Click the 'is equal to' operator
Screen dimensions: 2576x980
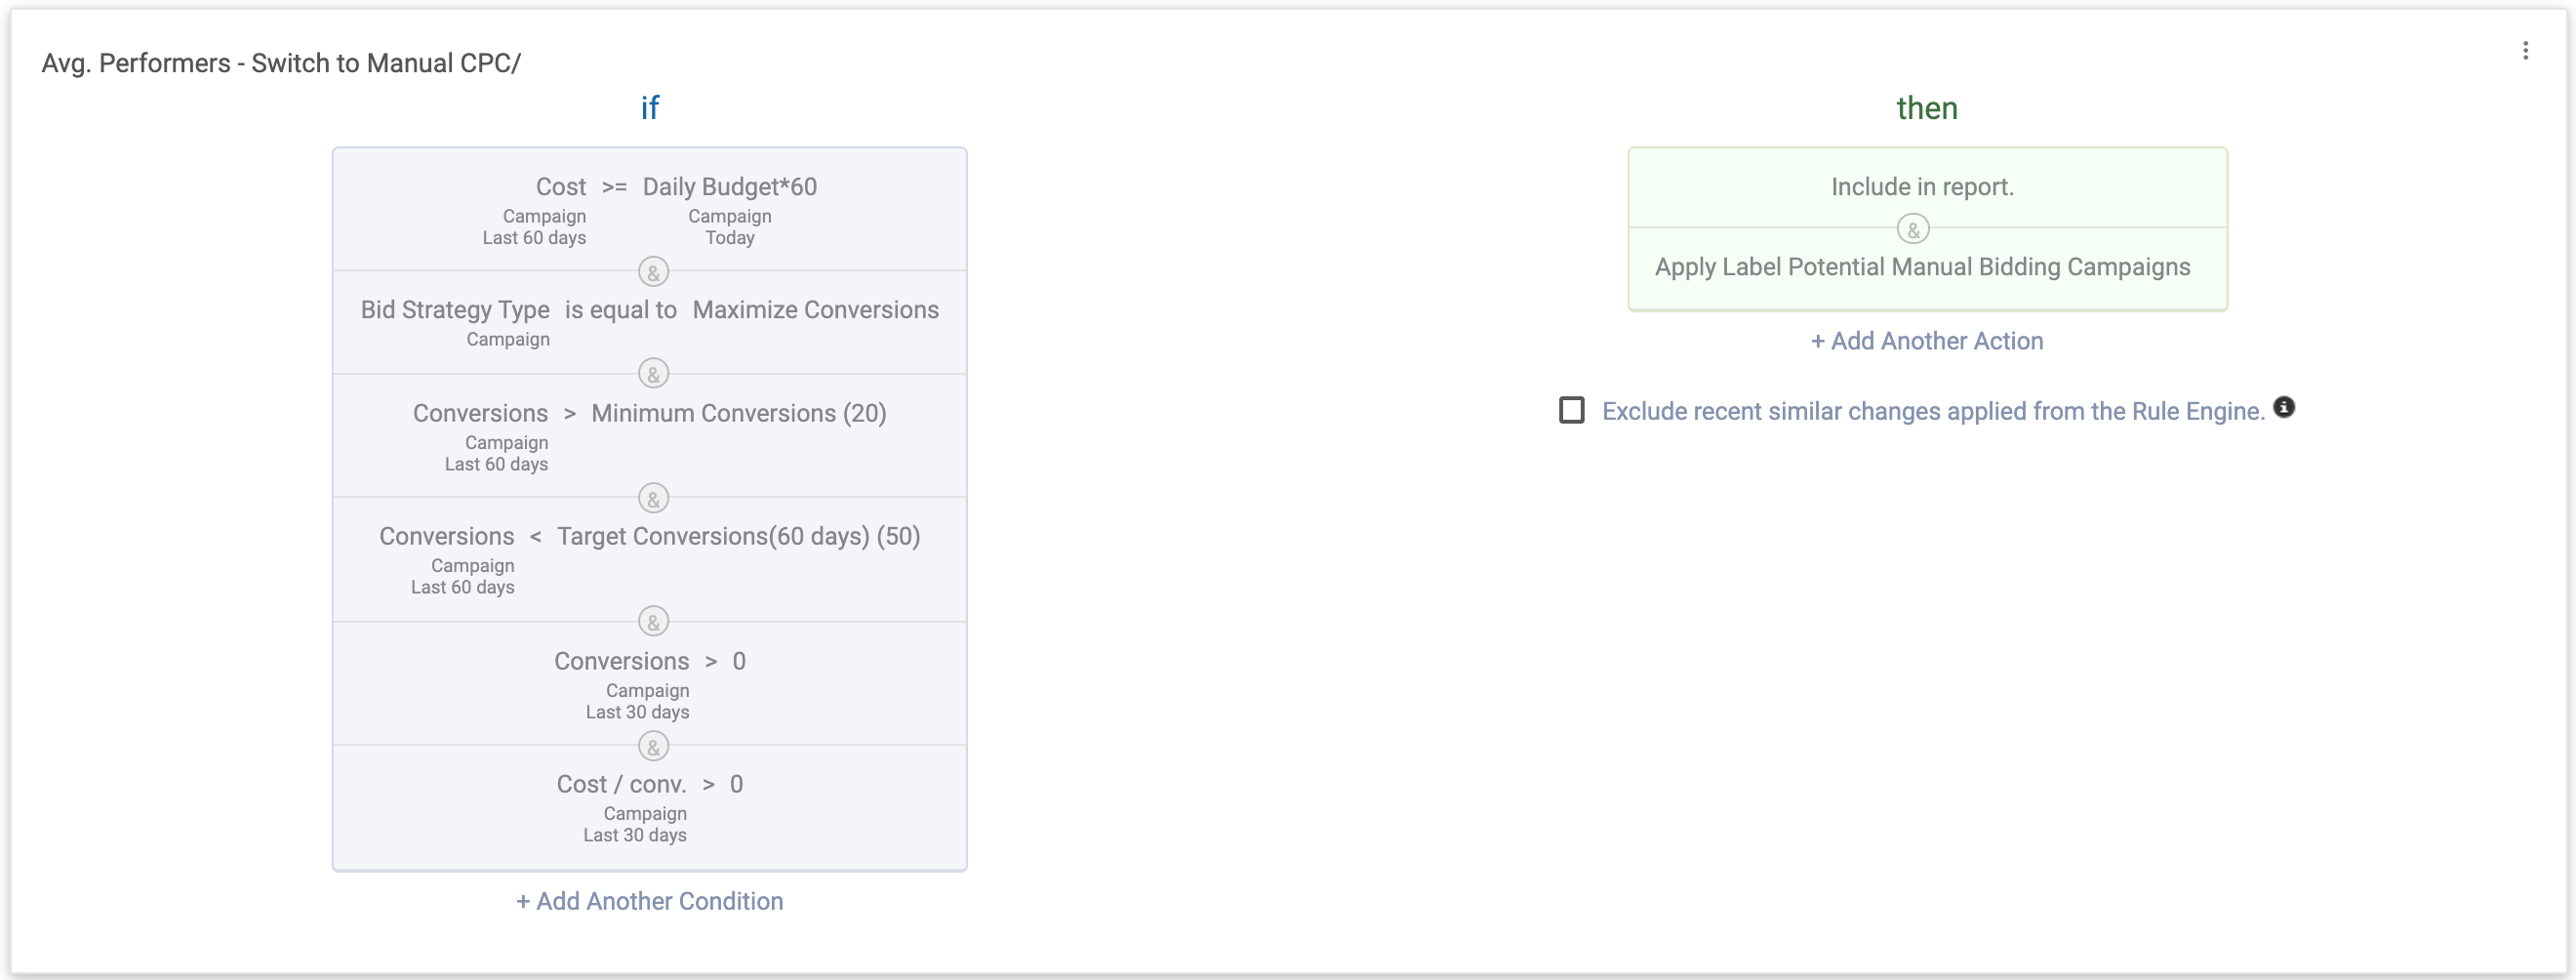click(x=621, y=310)
